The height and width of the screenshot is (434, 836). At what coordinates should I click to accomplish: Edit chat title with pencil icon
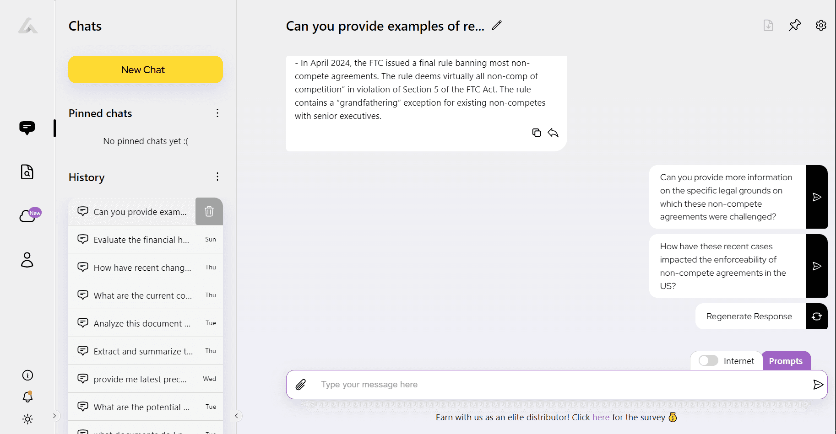tap(497, 25)
